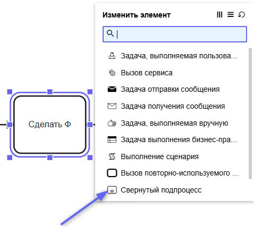Select the "Сделать Ф" task shape
The height and width of the screenshot is (227, 254).
50,125
